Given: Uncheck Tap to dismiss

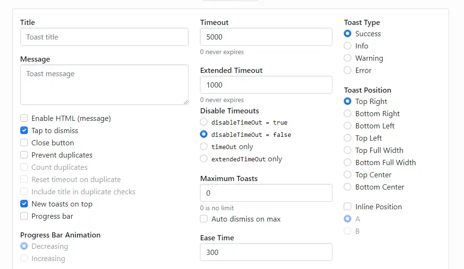Looking at the screenshot, I should point(24,131).
